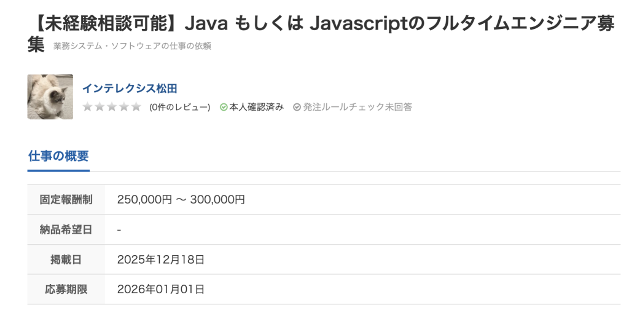
Task: Click the 2026年01月01日 deadline date
Action: pyautogui.click(x=161, y=289)
